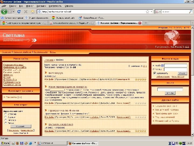Switch to the first browser tab
The height and width of the screenshot is (146, 194).
coord(24,23)
